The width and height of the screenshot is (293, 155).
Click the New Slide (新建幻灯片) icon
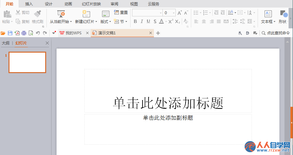[x=86, y=14]
